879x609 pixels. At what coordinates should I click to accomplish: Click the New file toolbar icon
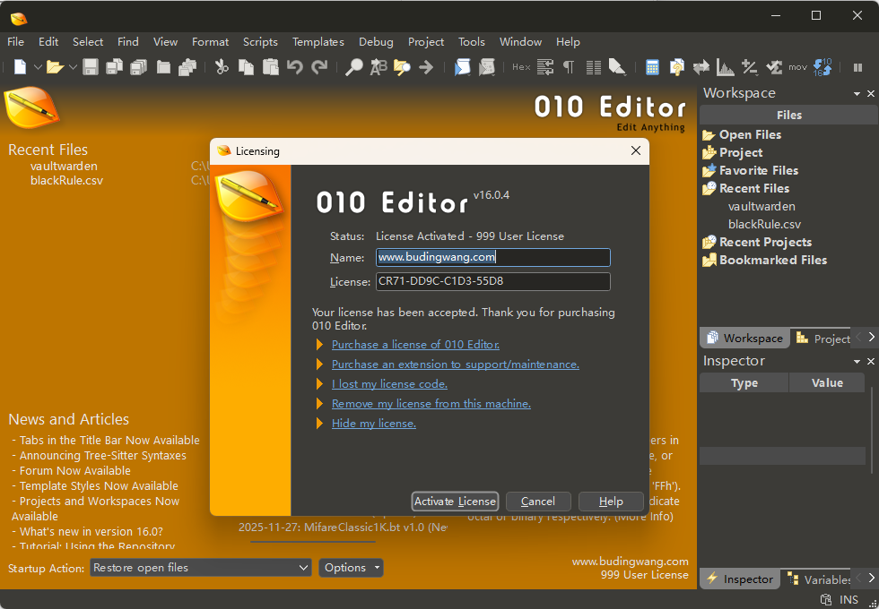click(20, 67)
